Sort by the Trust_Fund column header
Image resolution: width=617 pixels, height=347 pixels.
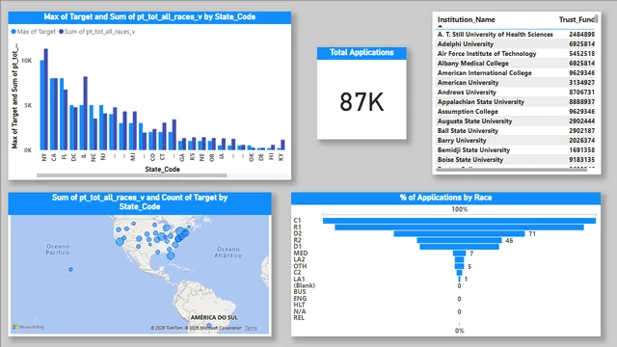[x=577, y=19]
